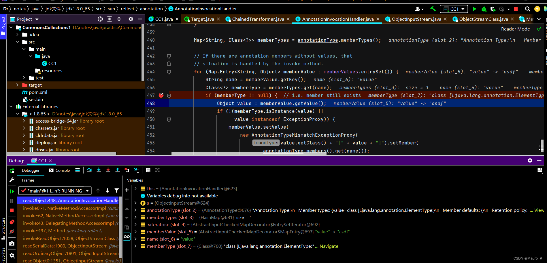Open Evaluate Expression calculator icon

(x=148, y=170)
